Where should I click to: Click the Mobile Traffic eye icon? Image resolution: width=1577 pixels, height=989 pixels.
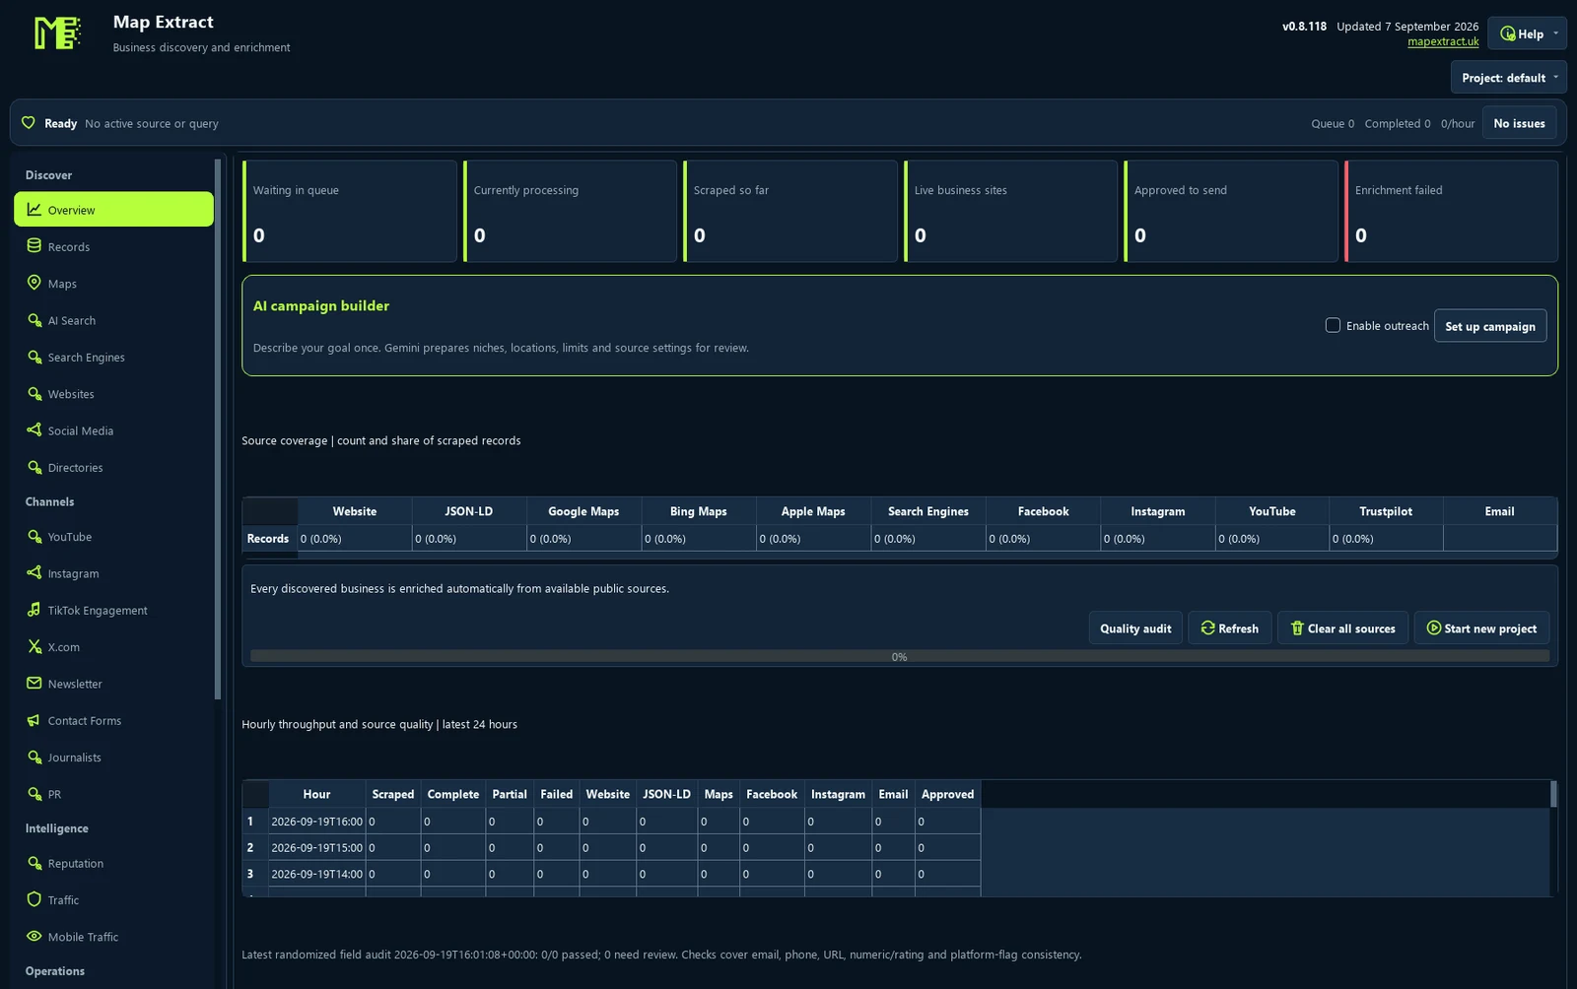click(x=34, y=937)
